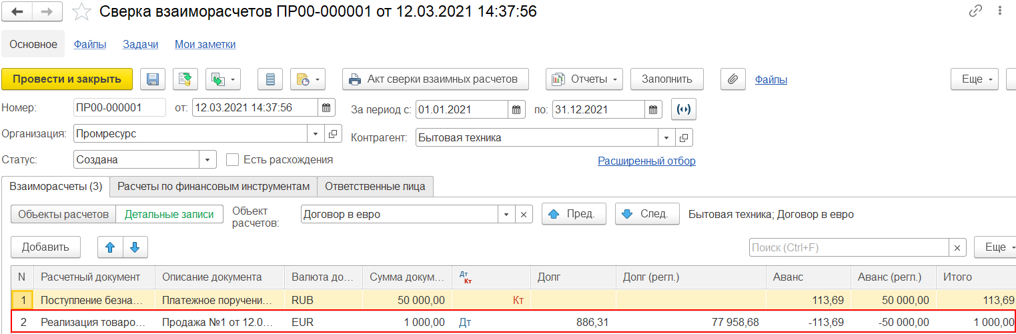Image resolution: width=1016 pixels, height=334 pixels.
Task: Open the 'Расширенный отбор' link
Action: 646,161
